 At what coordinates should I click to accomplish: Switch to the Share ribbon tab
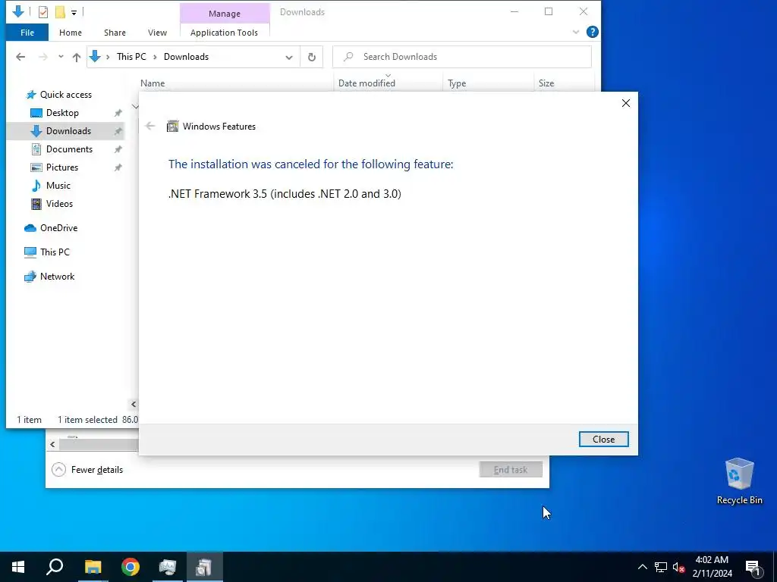[x=115, y=33]
